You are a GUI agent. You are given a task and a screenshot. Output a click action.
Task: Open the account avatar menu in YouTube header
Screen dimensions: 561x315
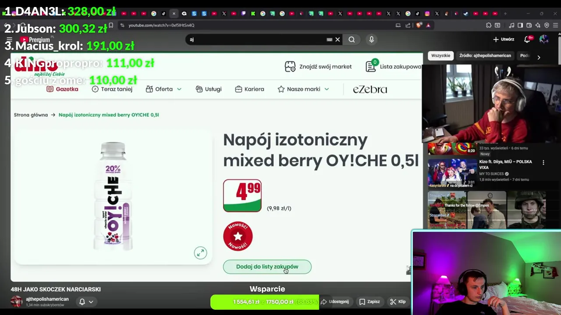(544, 39)
